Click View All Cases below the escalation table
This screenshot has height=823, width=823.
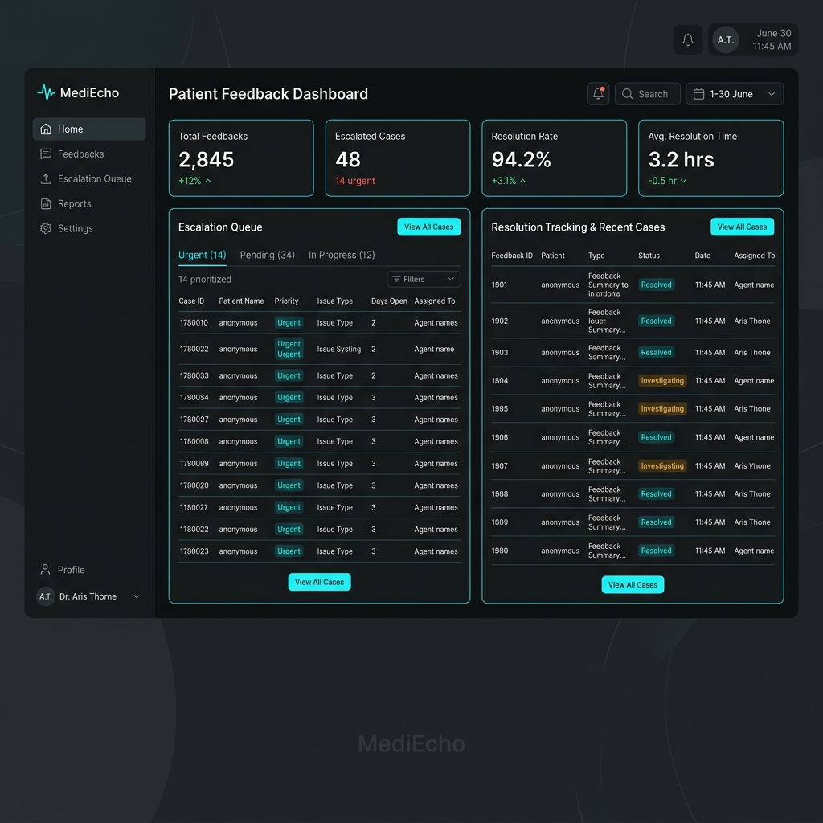tap(319, 582)
